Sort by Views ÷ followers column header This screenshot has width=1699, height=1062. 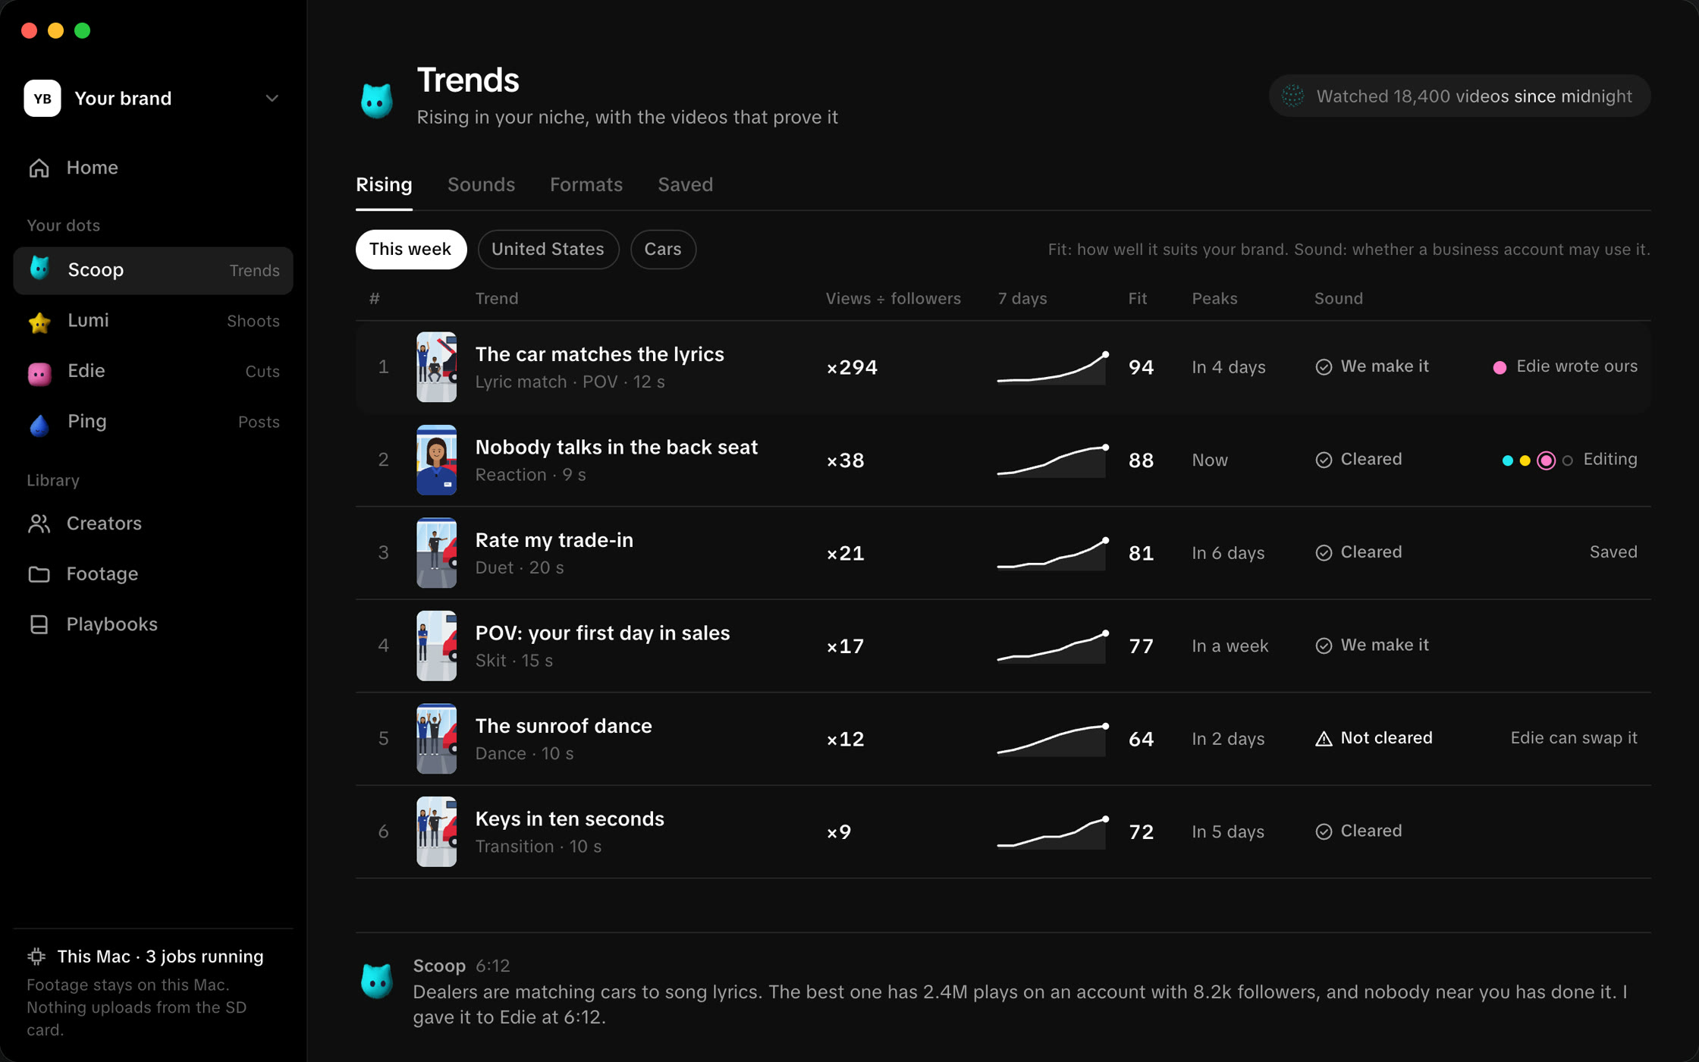(x=893, y=298)
